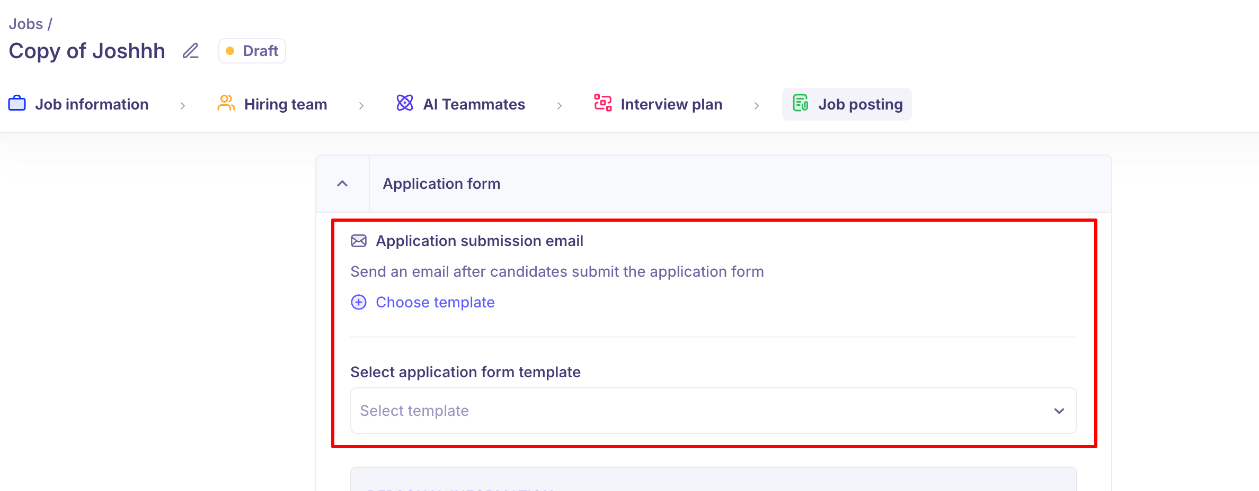Screen dimensions: 1259x491
Task: Switch to the Hiring team tab
Action: 272,104
